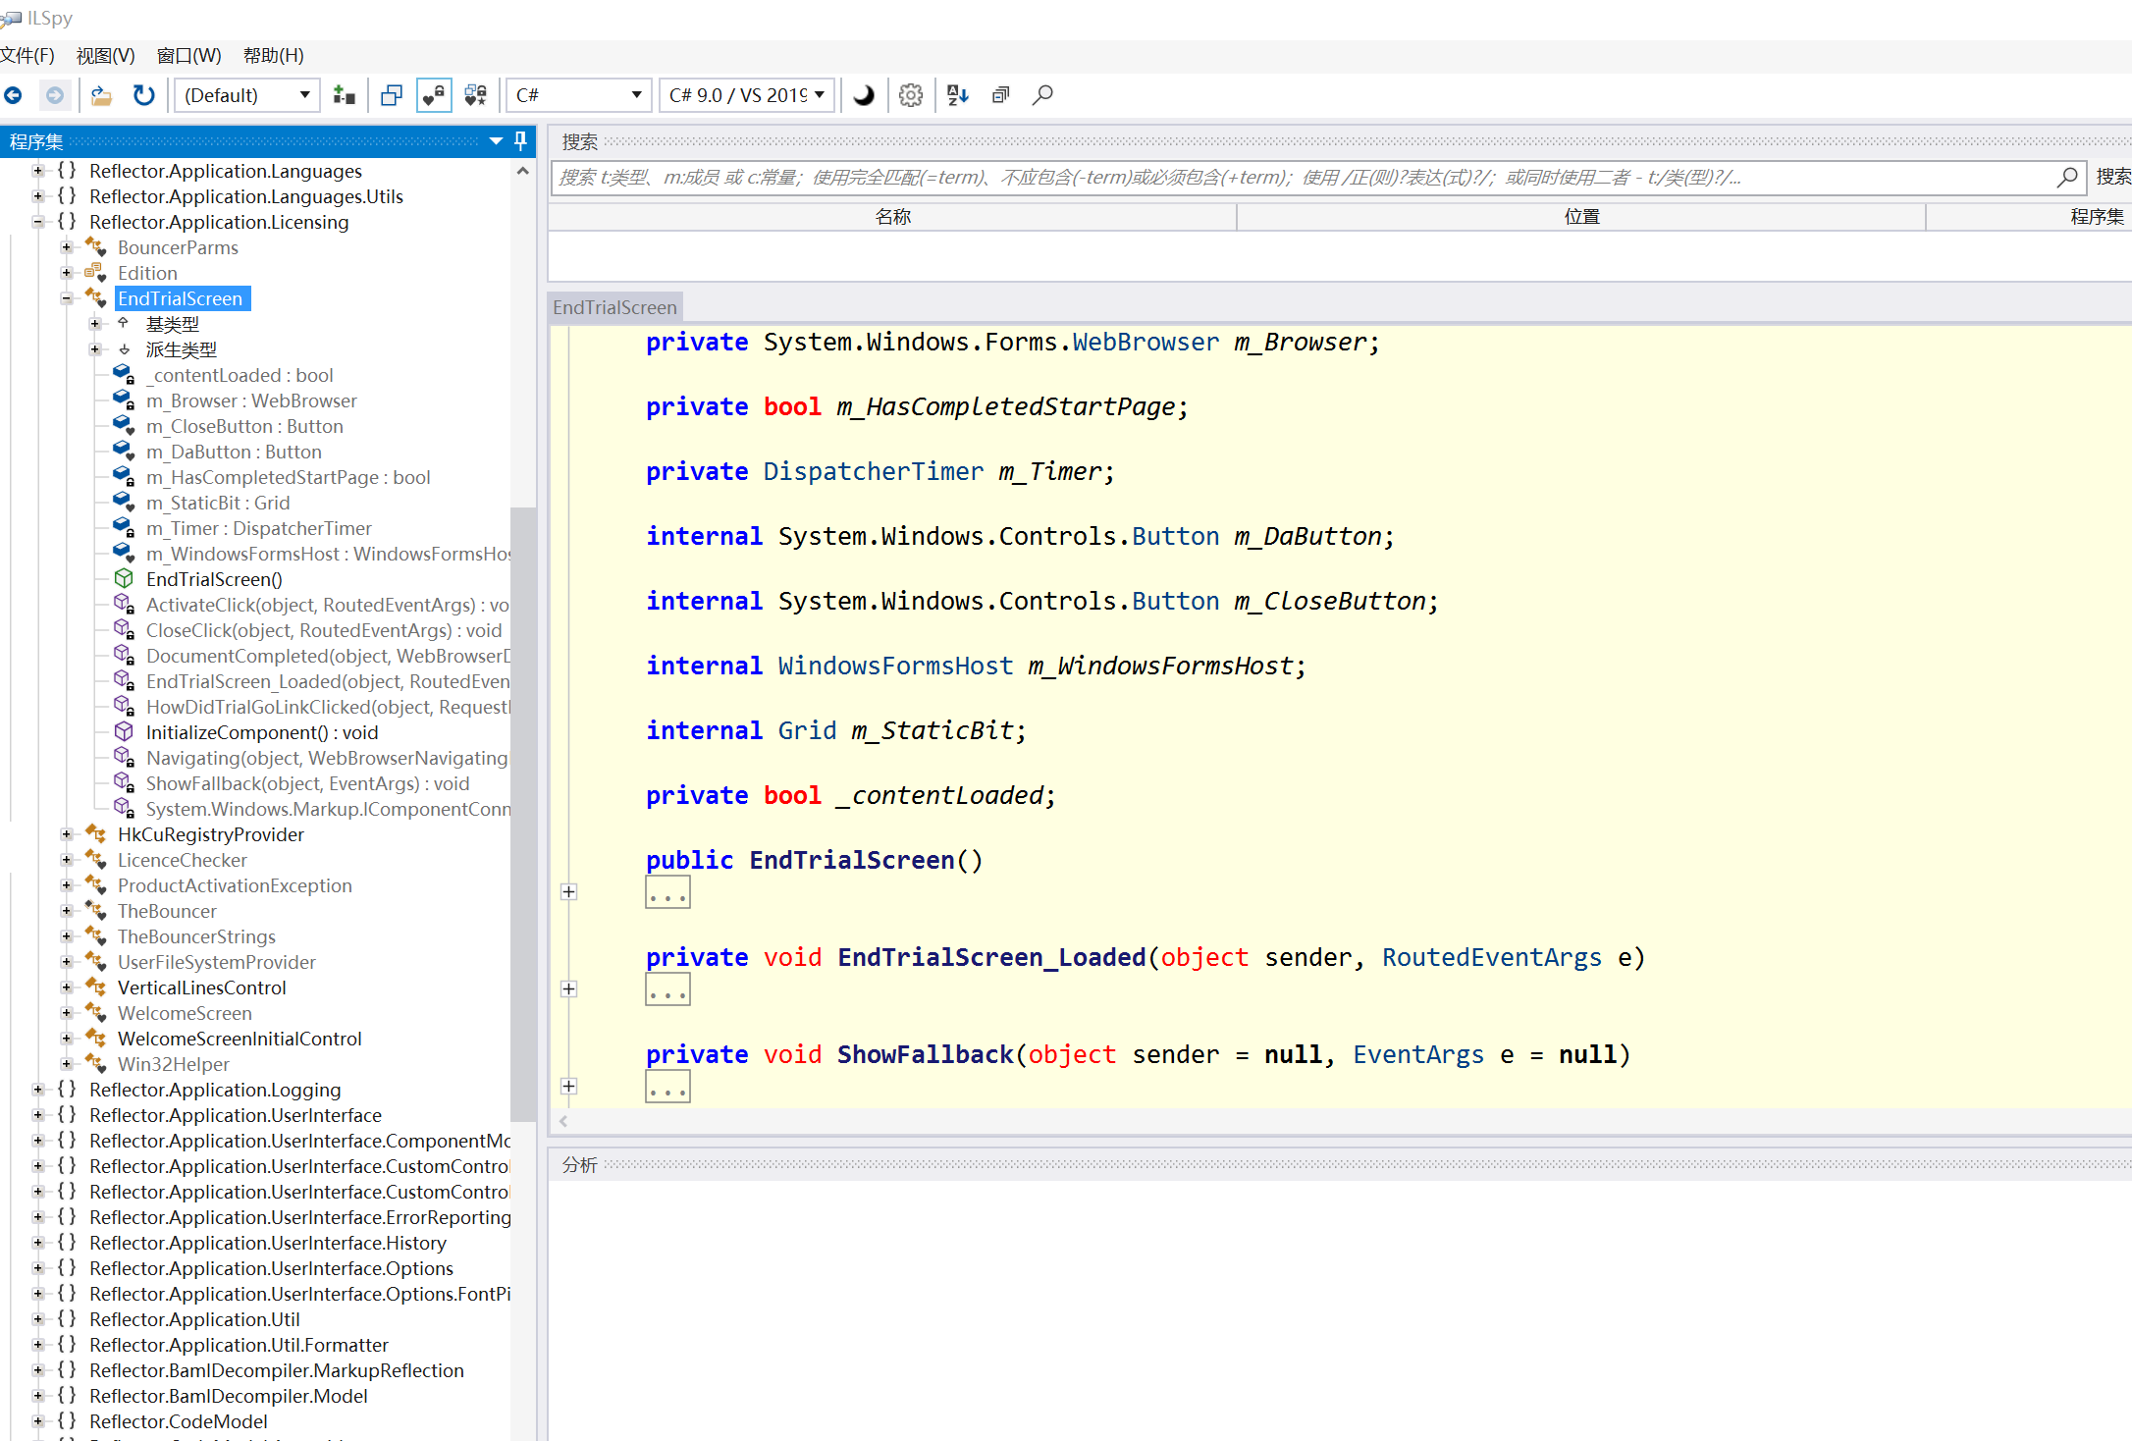Image resolution: width=2132 pixels, height=1441 pixels.
Task: Toggle show public, private and internal members
Action: click(434, 95)
